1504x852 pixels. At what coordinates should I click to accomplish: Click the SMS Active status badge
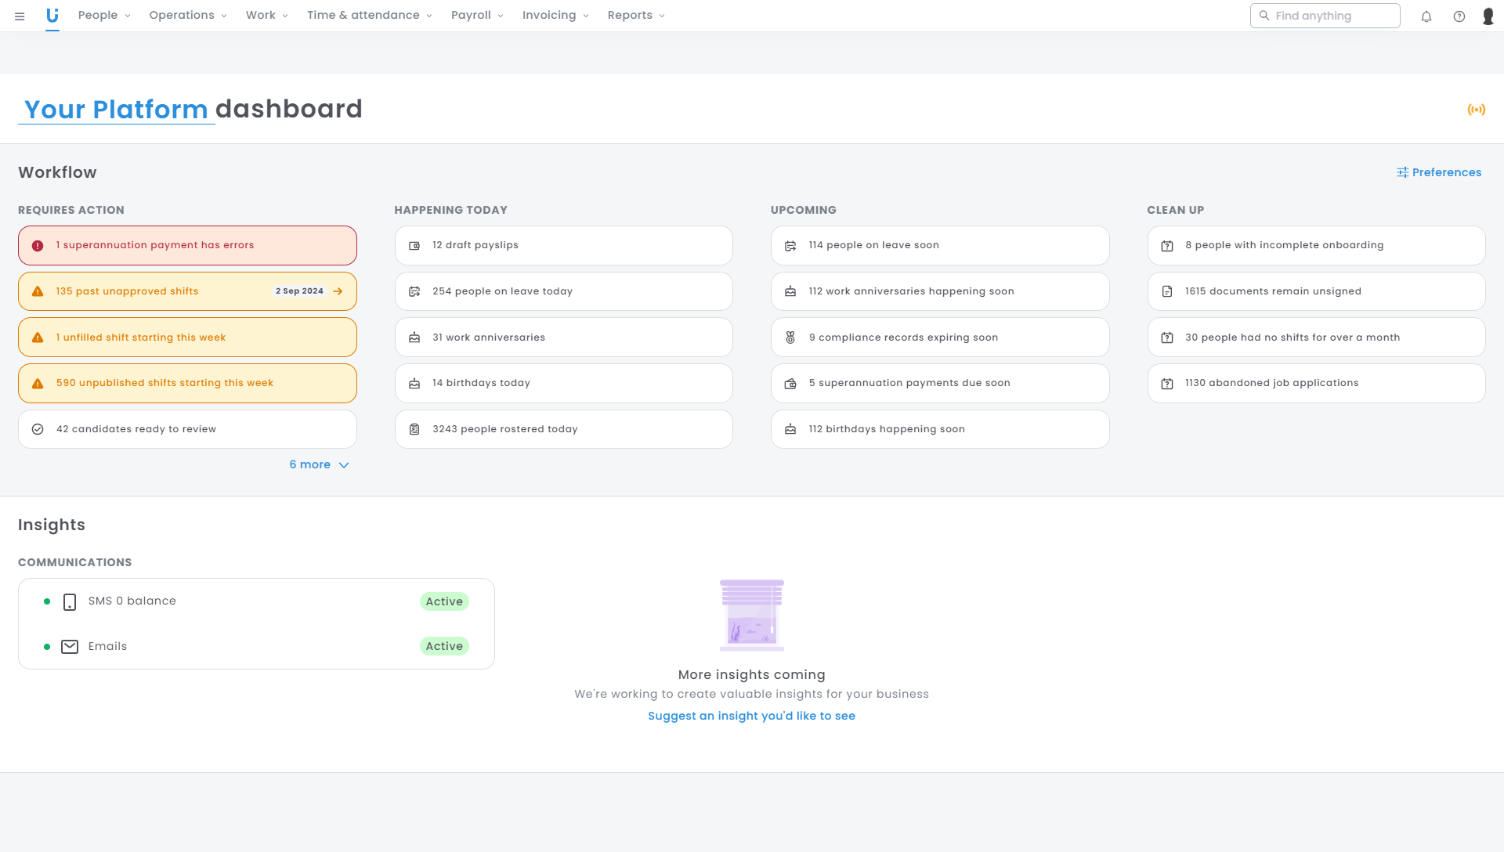444,601
